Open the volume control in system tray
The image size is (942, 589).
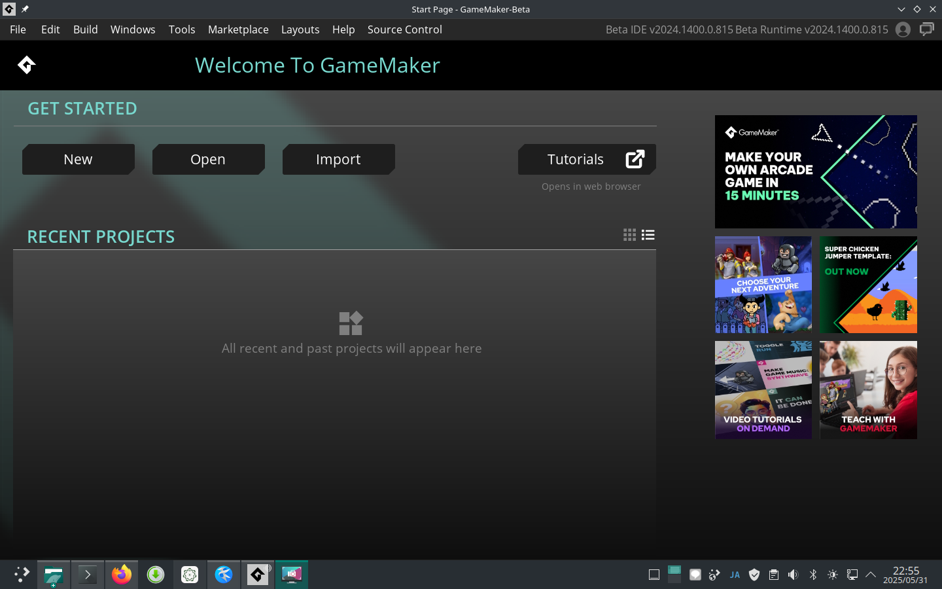(793, 575)
